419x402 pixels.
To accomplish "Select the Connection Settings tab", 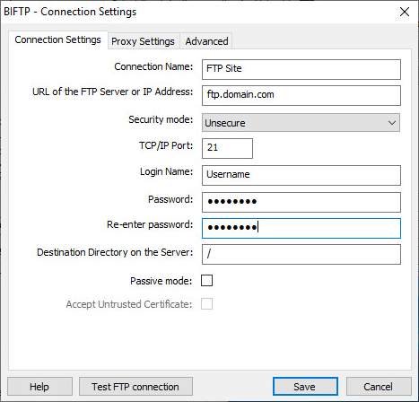I will click(x=58, y=39).
